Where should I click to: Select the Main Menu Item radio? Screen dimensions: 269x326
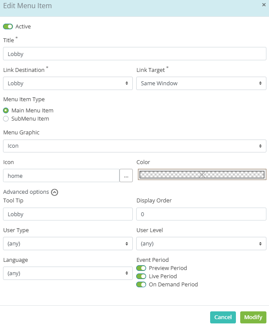(6, 110)
